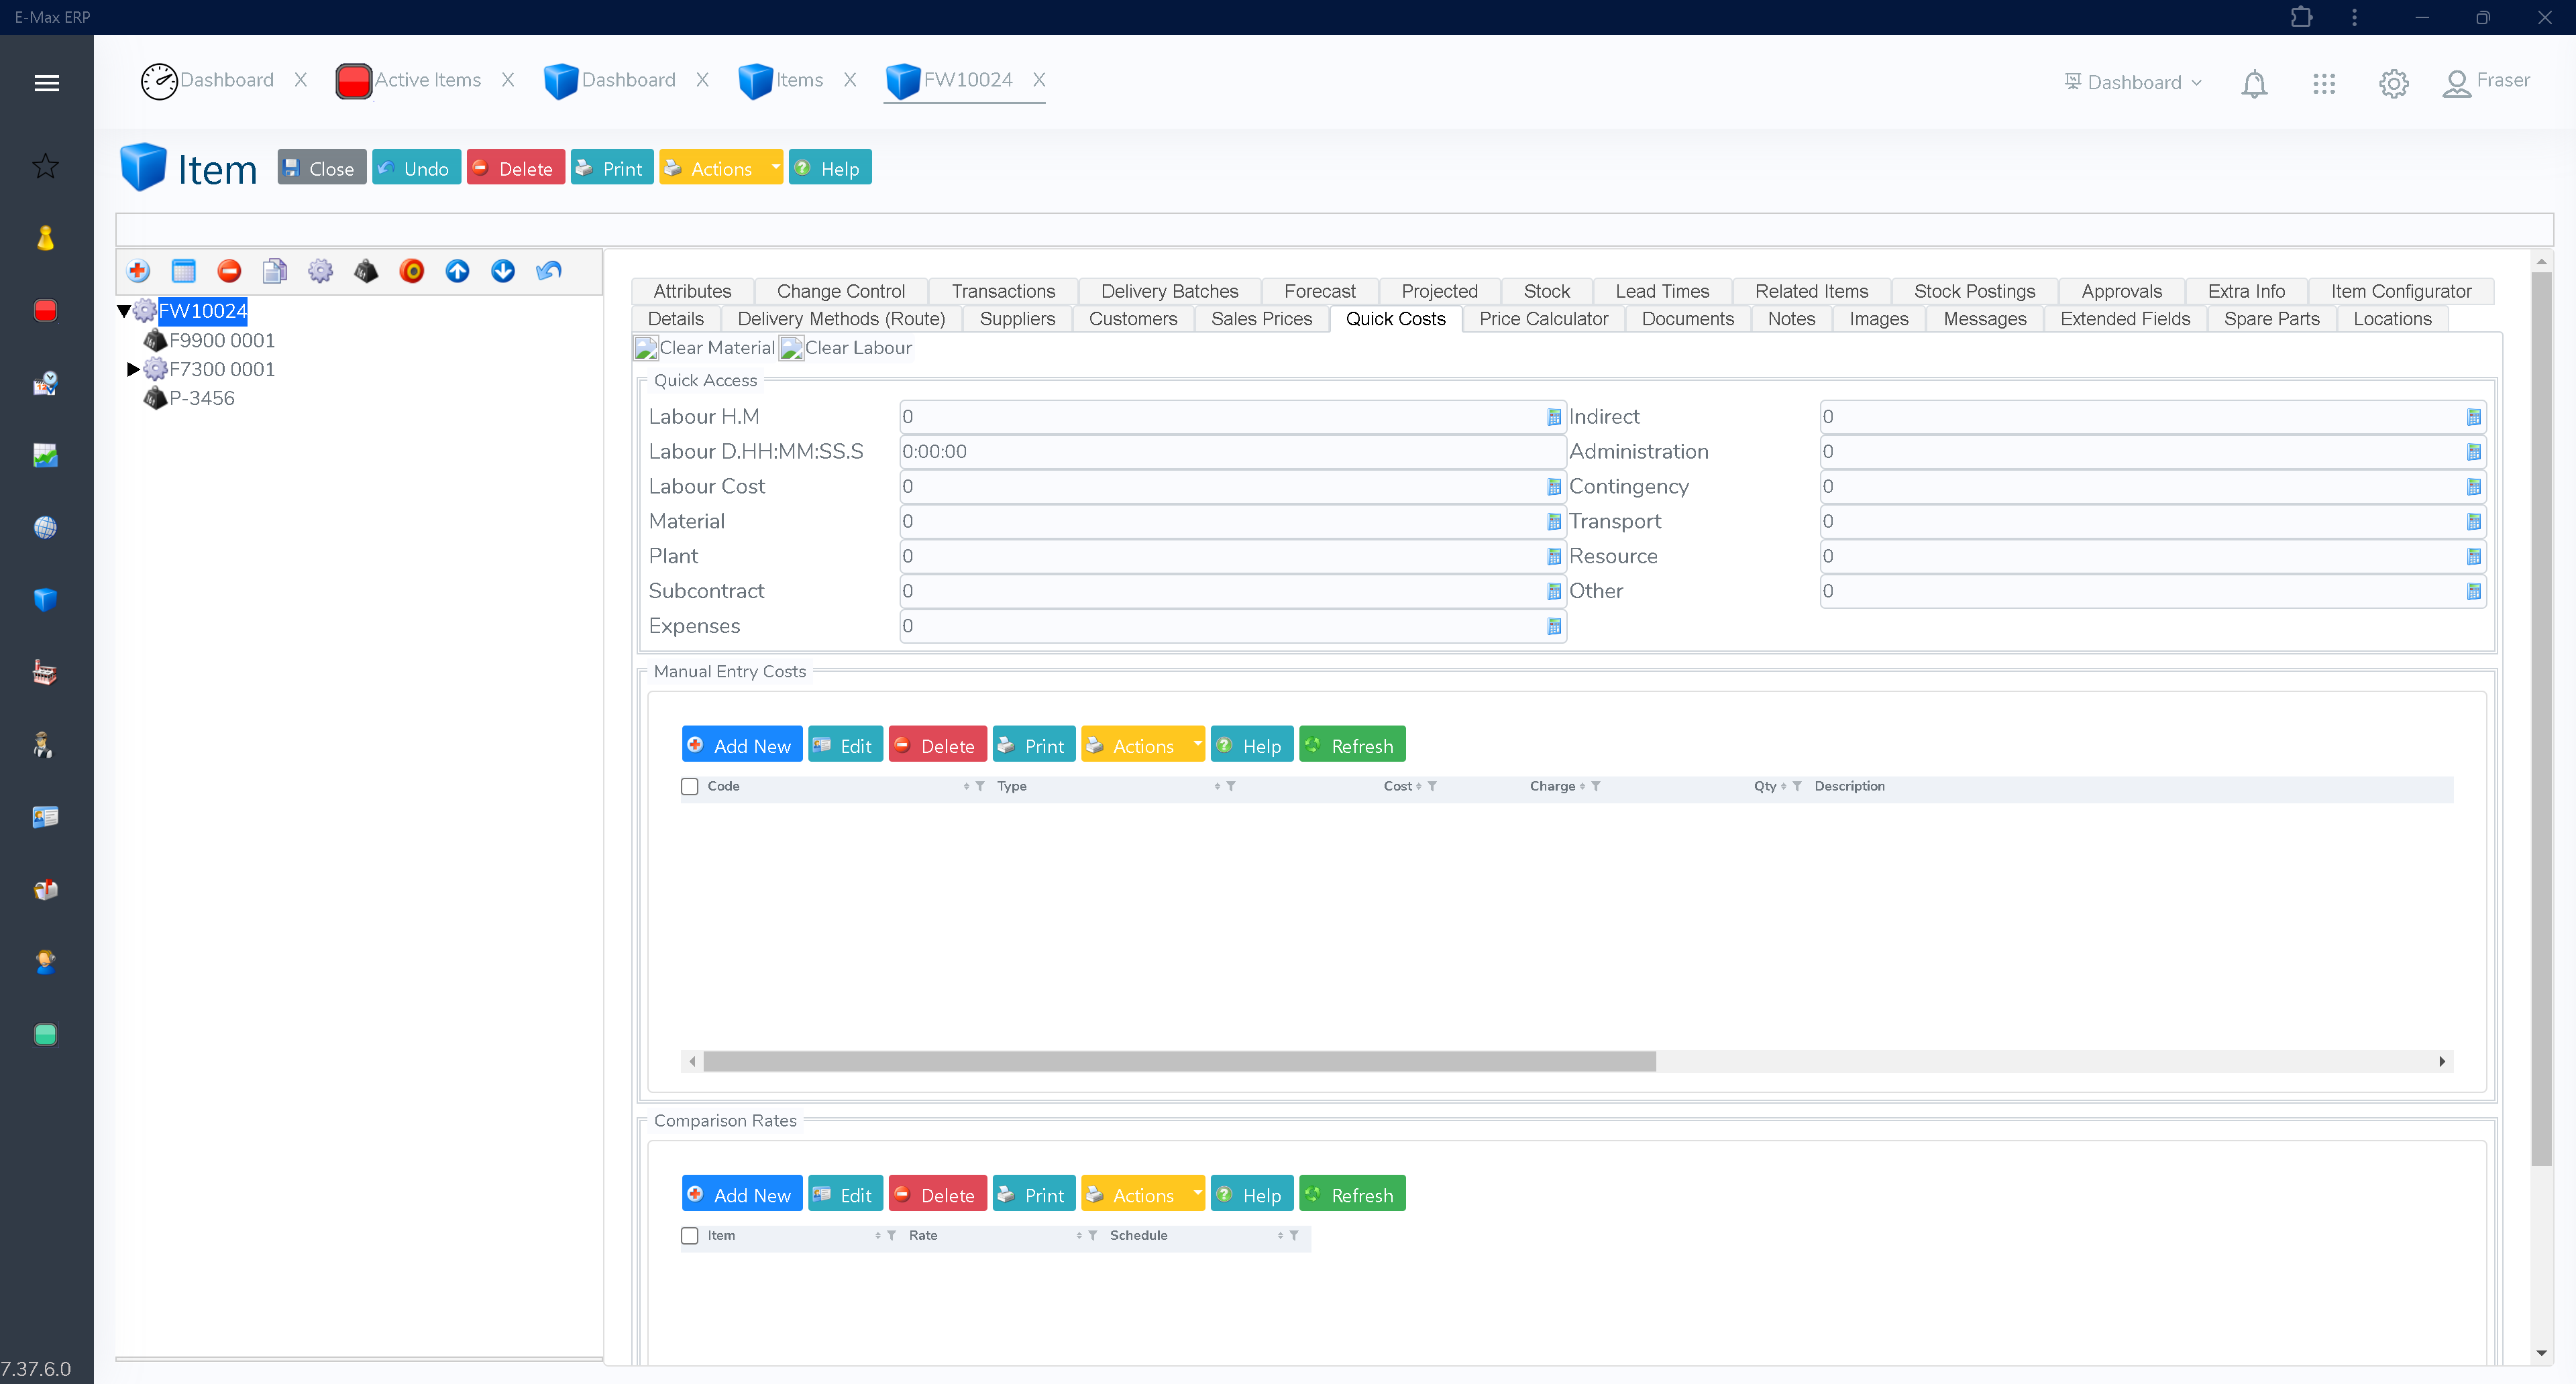The image size is (2576, 1384).
Task: Expand the F7300 0001 tree node
Action: point(133,369)
